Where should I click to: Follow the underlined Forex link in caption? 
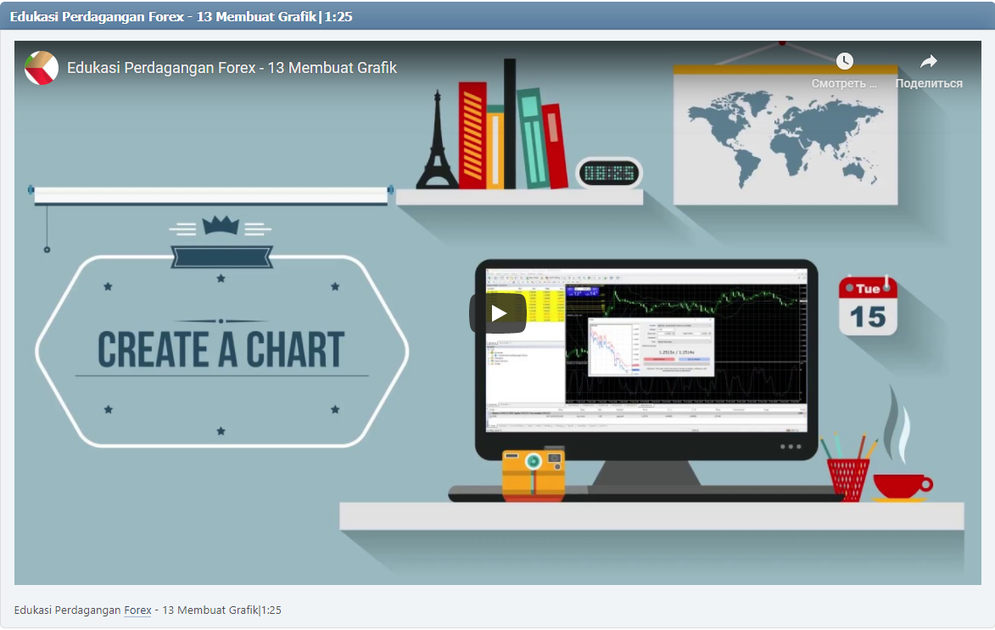pyautogui.click(x=137, y=610)
